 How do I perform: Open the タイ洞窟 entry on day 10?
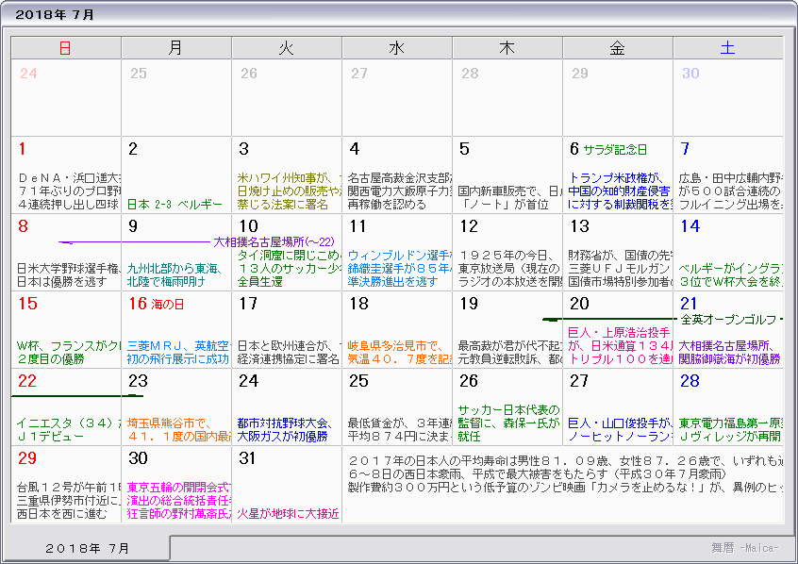(289, 269)
